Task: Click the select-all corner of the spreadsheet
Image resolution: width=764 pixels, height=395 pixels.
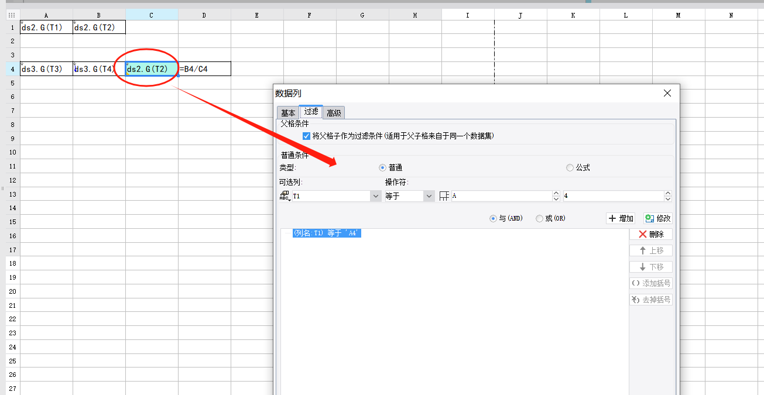Action: pos(12,15)
